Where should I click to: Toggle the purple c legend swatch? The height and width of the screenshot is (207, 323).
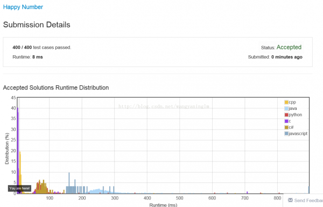[286, 121]
